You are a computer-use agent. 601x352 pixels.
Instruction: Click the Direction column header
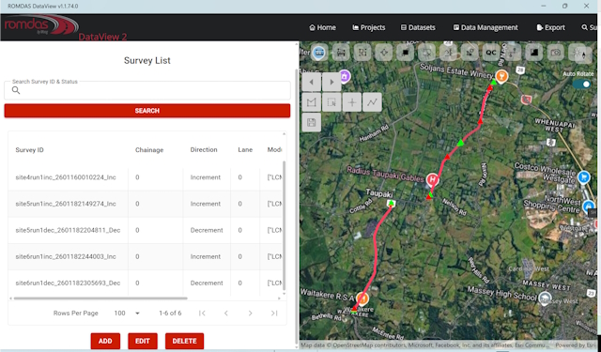[204, 150]
